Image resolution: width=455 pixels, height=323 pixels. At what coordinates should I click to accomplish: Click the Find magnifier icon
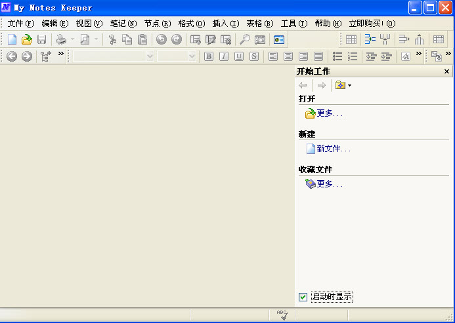click(245, 40)
